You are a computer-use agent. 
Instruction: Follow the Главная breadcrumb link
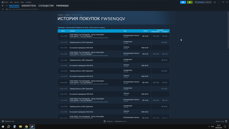pyautogui.click(x=60, y=15)
